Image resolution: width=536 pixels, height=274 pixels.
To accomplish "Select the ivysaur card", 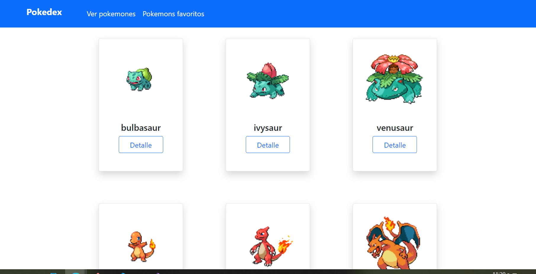I will pyautogui.click(x=268, y=104).
